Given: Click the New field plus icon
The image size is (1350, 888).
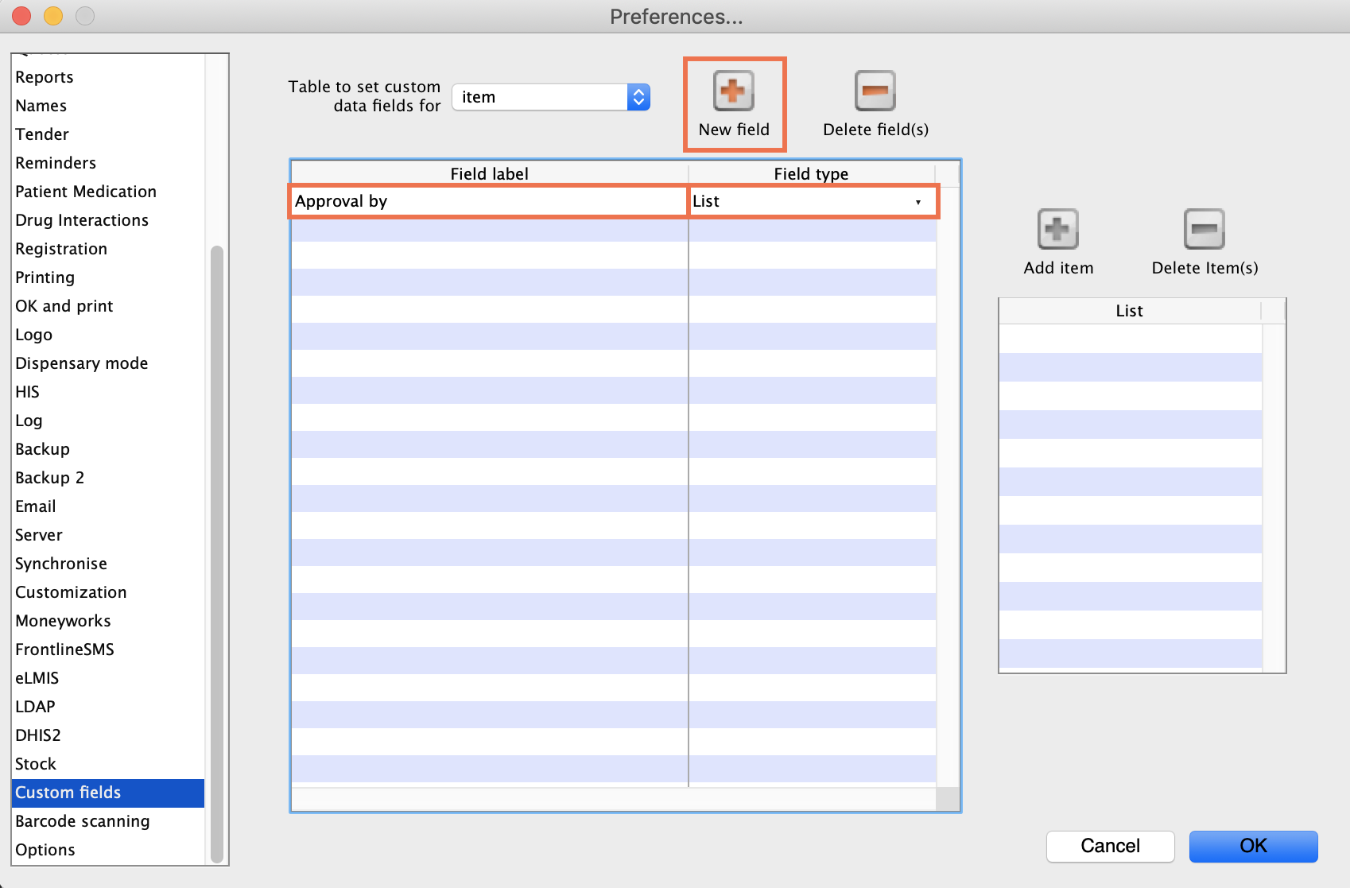Looking at the screenshot, I should [733, 91].
